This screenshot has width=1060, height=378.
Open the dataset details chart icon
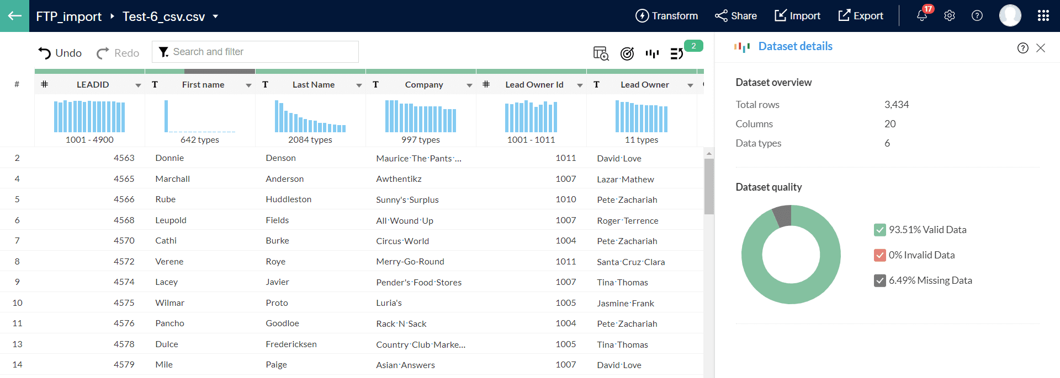pyautogui.click(x=652, y=53)
